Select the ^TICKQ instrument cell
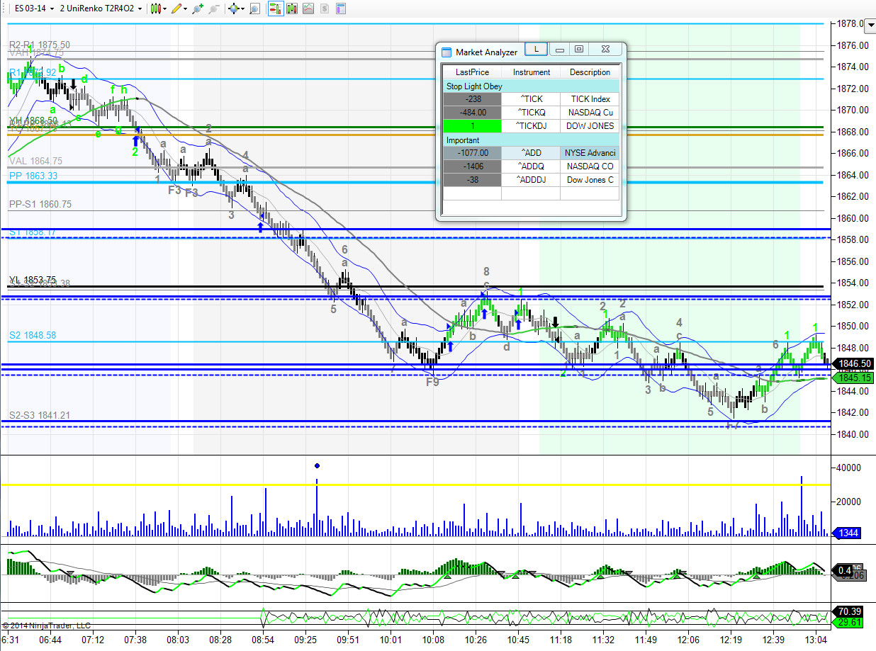 click(531, 113)
